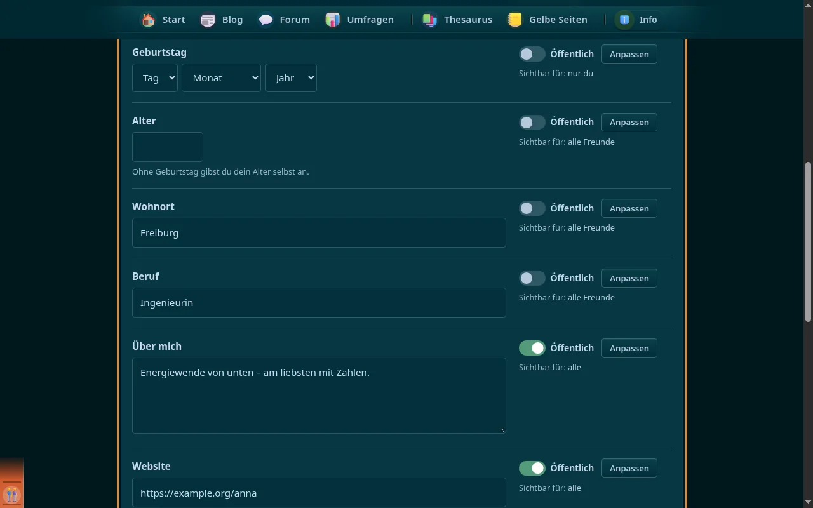Click the Website URL input field
This screenshot has width=813, height=508.
pos(319,493)
